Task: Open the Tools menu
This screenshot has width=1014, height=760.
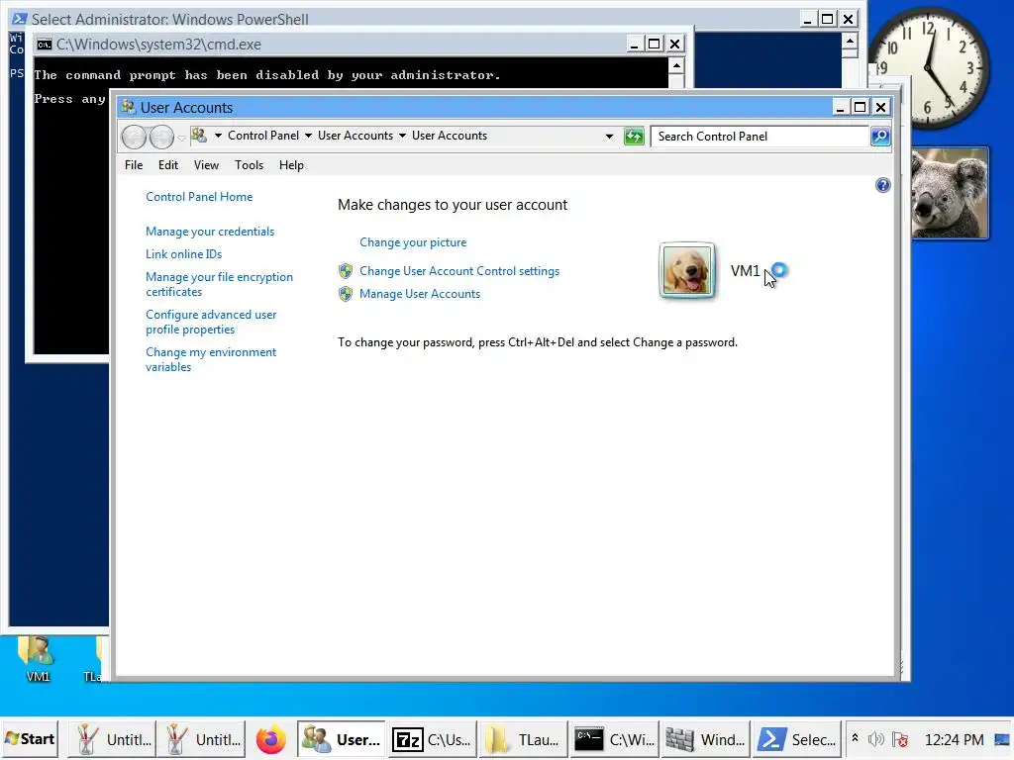Action: coord(249,165)
